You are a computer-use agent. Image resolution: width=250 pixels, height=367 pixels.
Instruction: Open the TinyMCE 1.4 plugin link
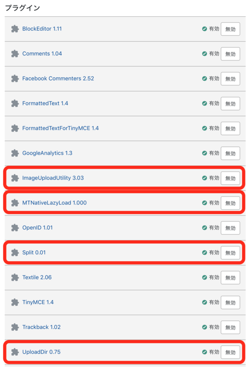[x=38, y=302]
